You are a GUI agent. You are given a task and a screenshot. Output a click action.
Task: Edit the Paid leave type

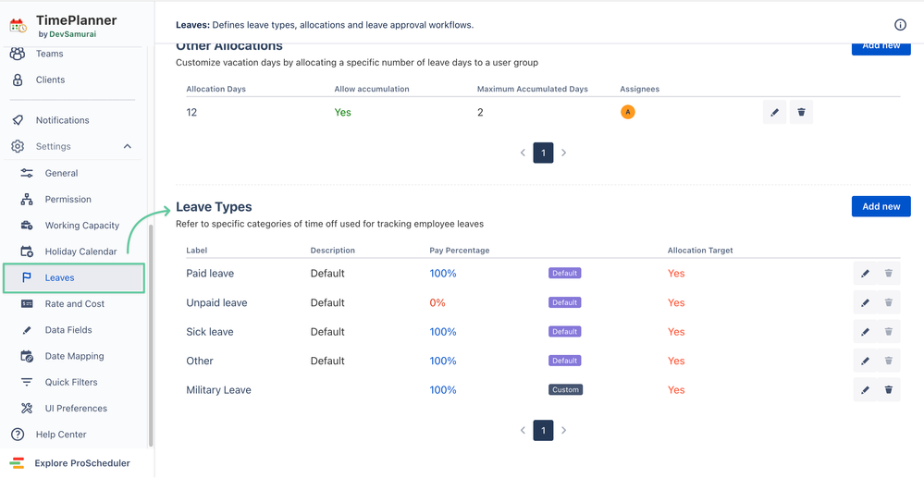865,274
